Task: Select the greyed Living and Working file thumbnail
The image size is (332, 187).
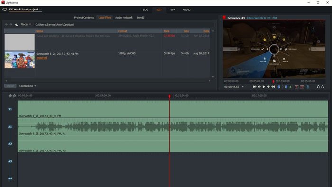Action: 19,42
